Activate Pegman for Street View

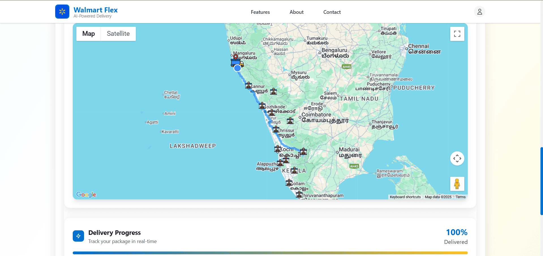tap(457, 184)
